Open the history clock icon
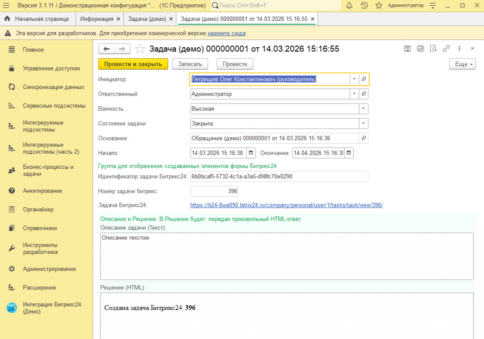 pyautogui.click(x=364, y=6)
